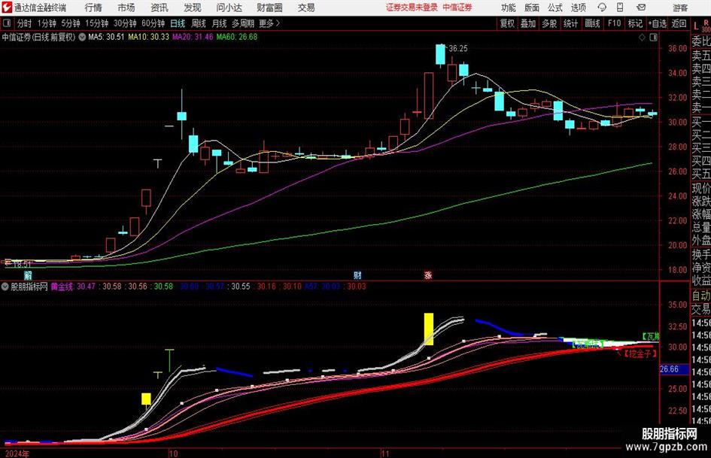711x458 pixels.
Task: Open the 公式 menu
Action: (x=555, y=8)
